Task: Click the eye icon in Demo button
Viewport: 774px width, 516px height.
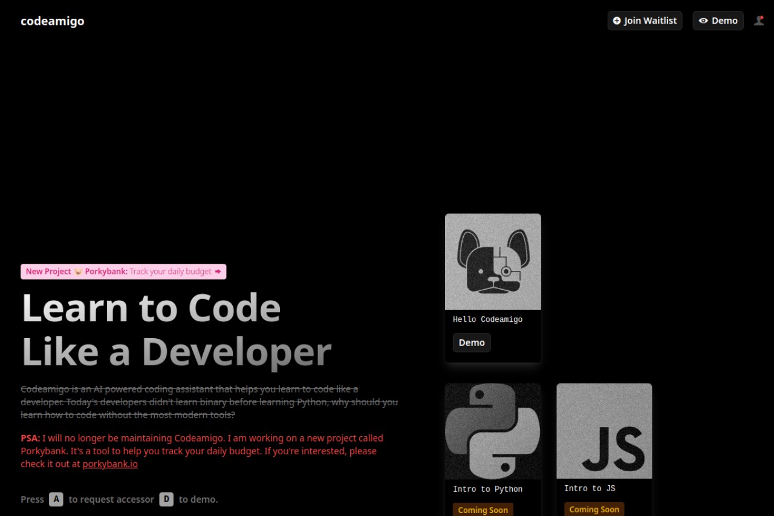Action: (703, 21)
